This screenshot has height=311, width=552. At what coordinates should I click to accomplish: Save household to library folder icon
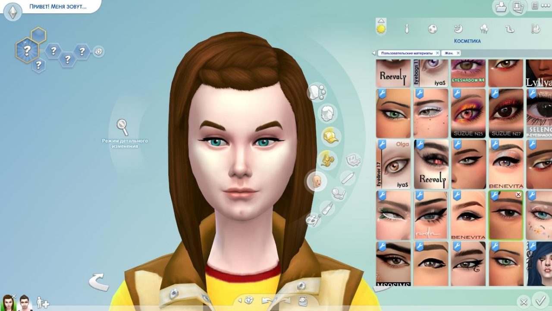tap(501, 7)
